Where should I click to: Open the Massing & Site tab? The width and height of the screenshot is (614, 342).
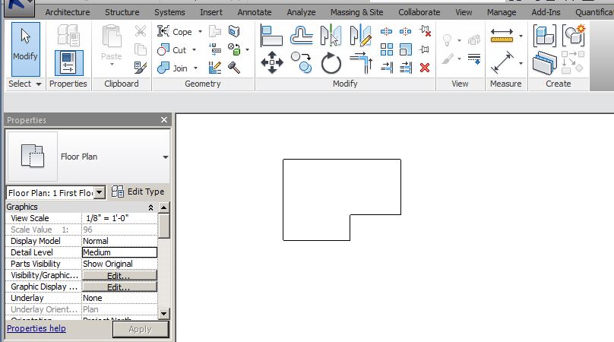click(356, 12)
